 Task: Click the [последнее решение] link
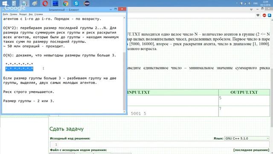coord(251,150)
